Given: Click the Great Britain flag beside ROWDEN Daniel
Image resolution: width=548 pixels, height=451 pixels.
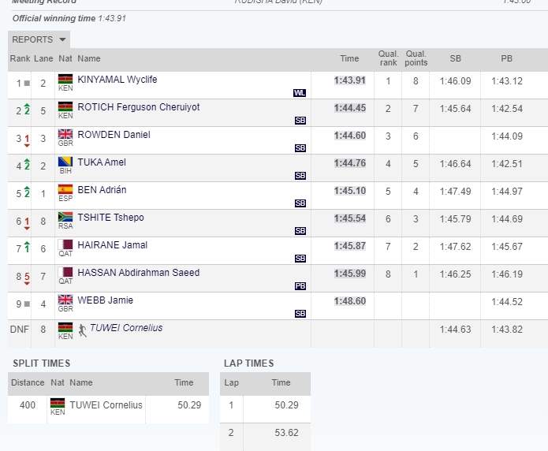Looking at the screenshot, I should tap(65, 134).
